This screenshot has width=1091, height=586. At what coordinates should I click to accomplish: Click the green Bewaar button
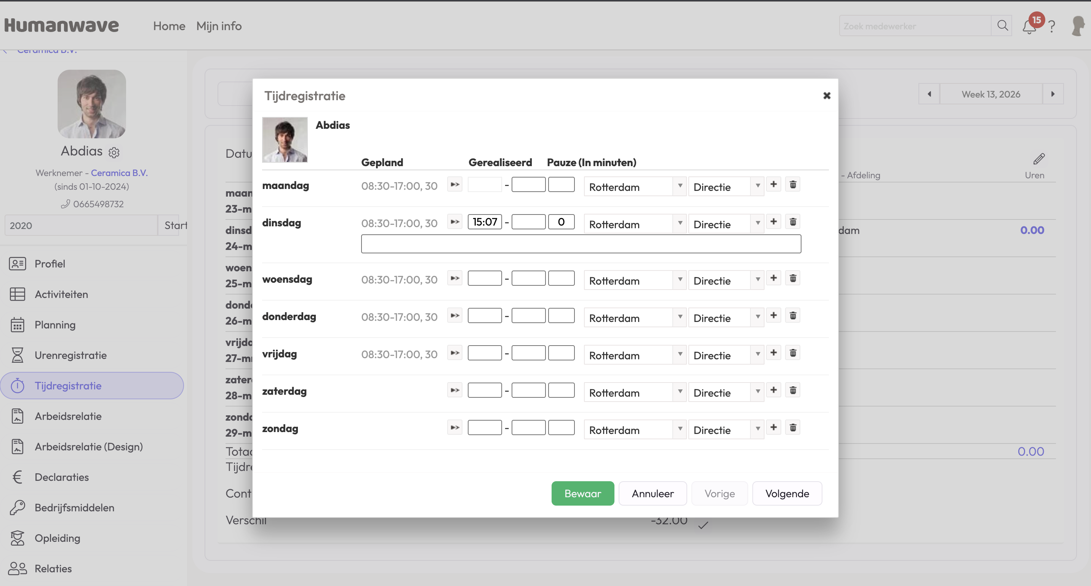click(x=582, y=494)
